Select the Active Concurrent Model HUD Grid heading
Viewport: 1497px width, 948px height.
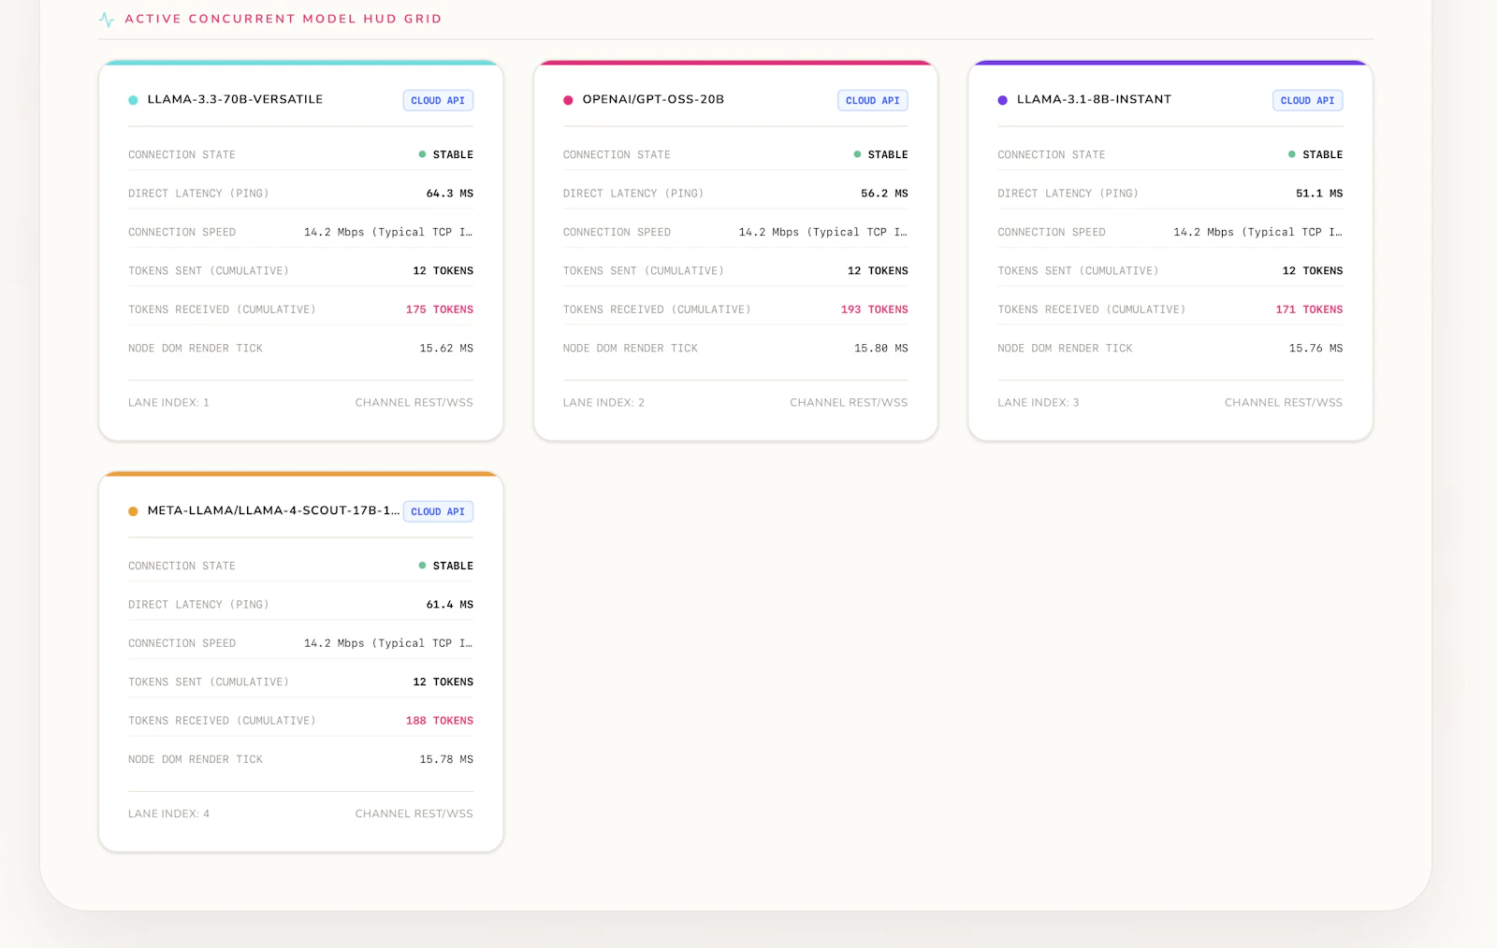(x=283, y=19)
